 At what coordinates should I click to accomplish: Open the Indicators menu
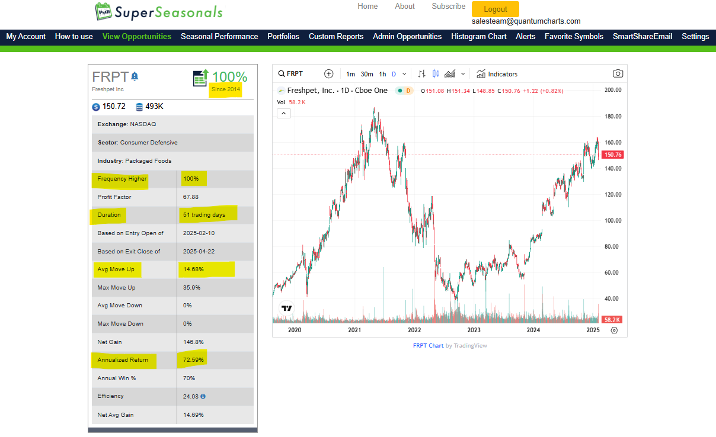[x=497, y=74]
